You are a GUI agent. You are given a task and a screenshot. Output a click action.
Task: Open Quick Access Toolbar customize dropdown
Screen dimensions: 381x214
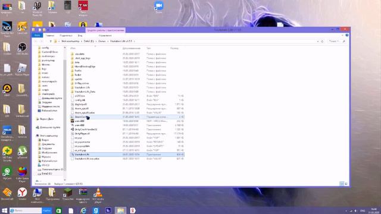(x=48, y=30)
